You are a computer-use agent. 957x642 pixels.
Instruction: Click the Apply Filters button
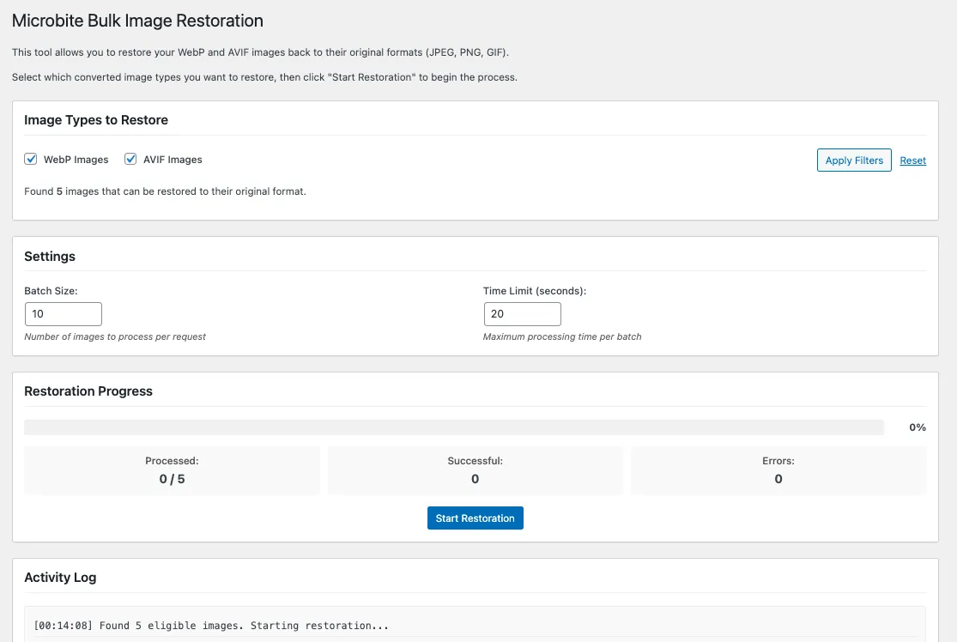(x=854, y=160)
